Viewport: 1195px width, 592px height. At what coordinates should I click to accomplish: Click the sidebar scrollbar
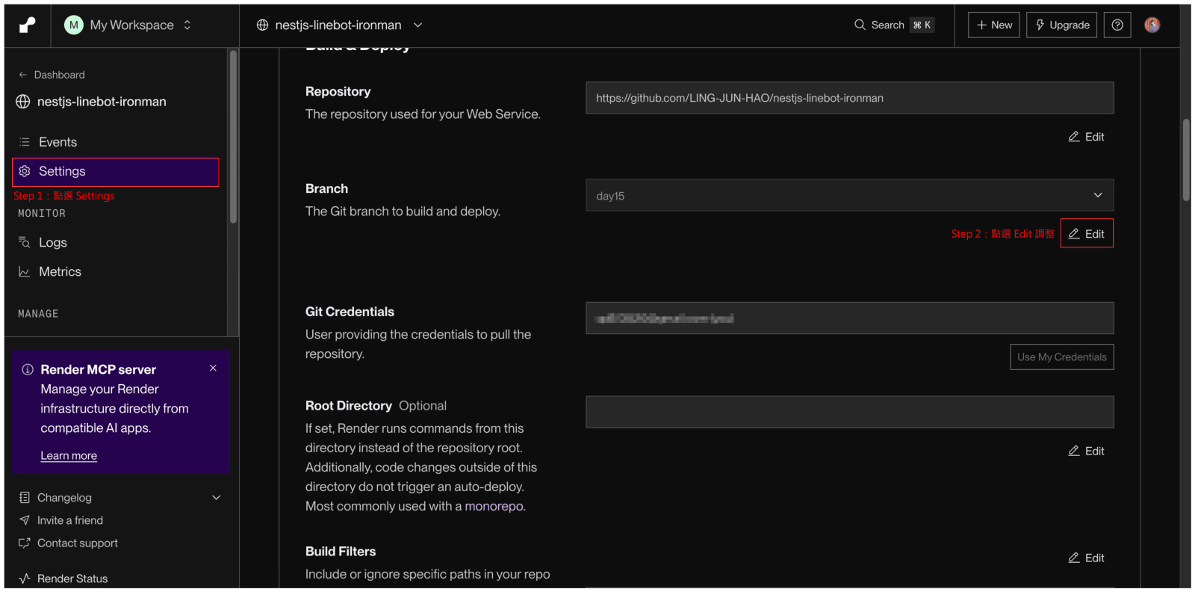(233, 137)
